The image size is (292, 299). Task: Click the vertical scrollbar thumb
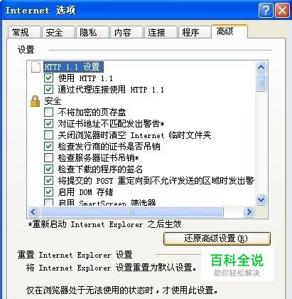click(x=261, y=83)
